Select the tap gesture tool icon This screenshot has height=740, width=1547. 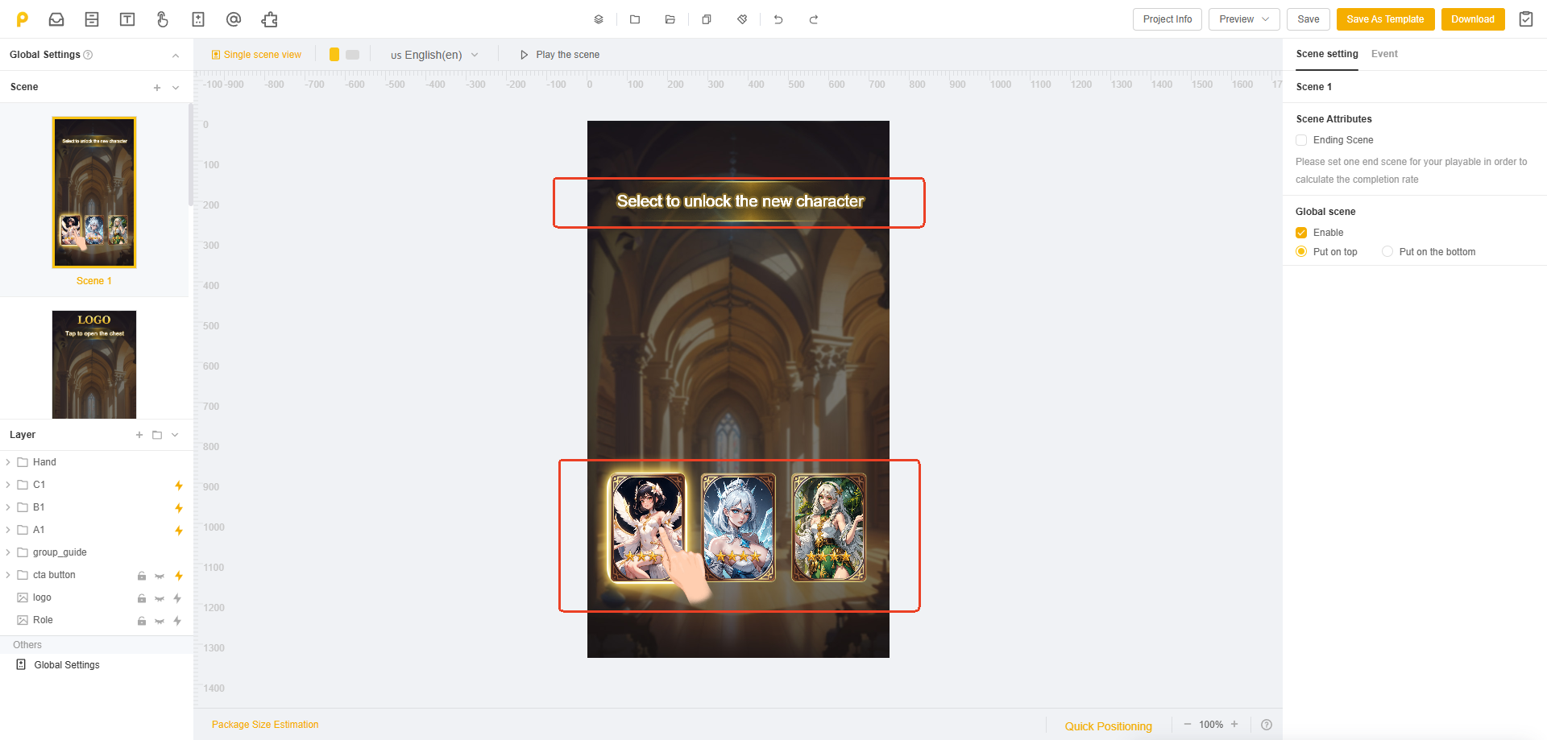[163, 19]
